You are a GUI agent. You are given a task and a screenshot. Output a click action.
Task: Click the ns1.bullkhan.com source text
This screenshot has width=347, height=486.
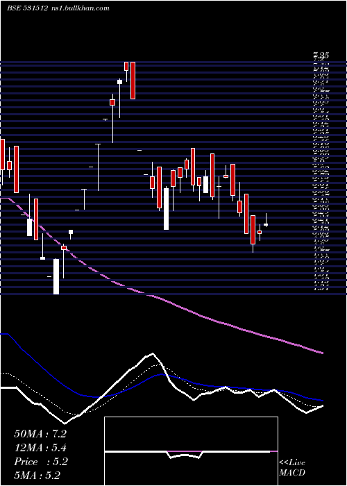click(81, 8)
